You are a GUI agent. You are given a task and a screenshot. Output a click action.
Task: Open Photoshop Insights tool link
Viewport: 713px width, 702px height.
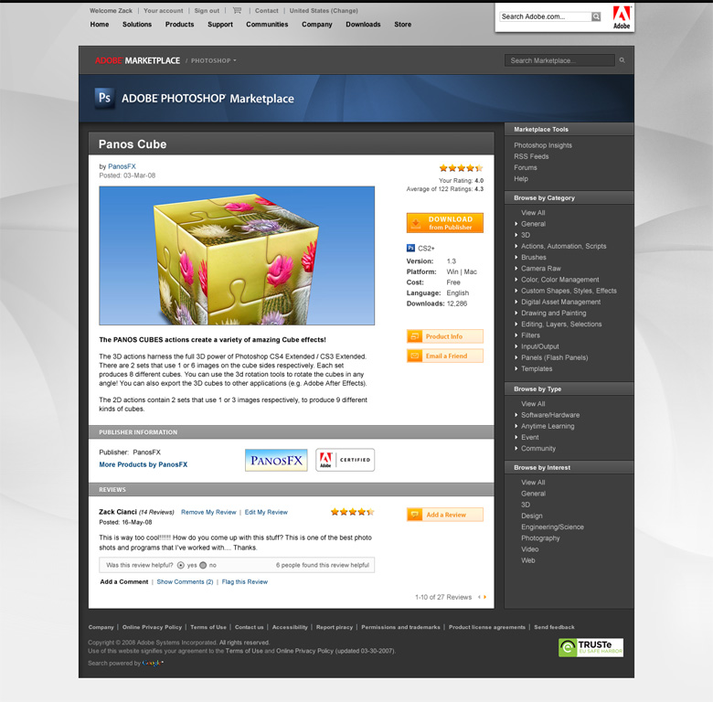[543, 145]
